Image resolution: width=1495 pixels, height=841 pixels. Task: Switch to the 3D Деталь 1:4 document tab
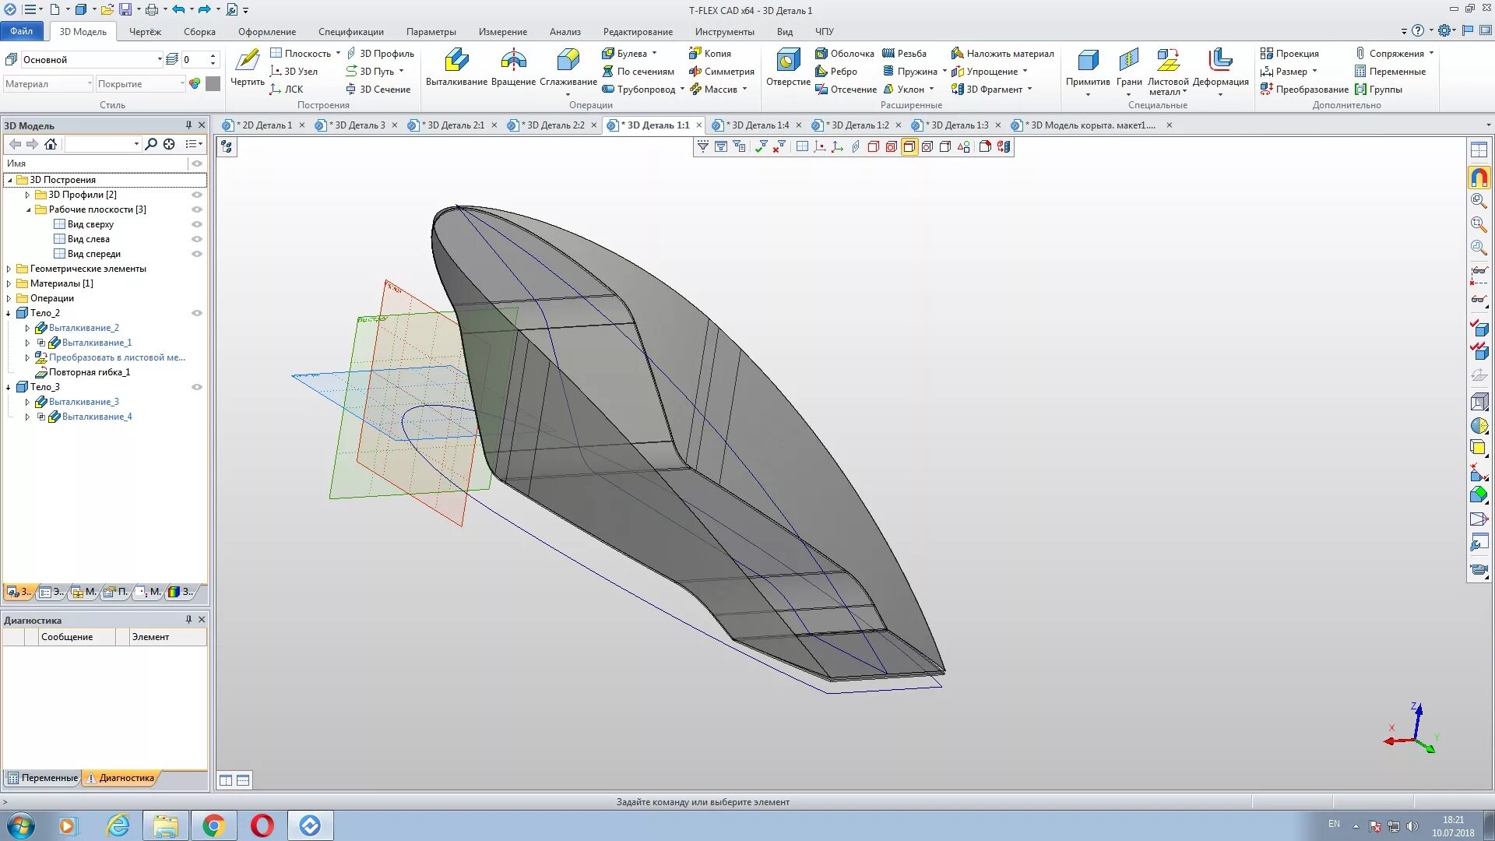pos(759,125)
